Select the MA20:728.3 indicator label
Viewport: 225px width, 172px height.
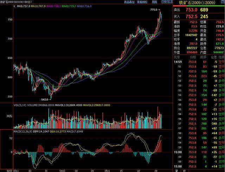pyautogui.click(x=53, y=6)
